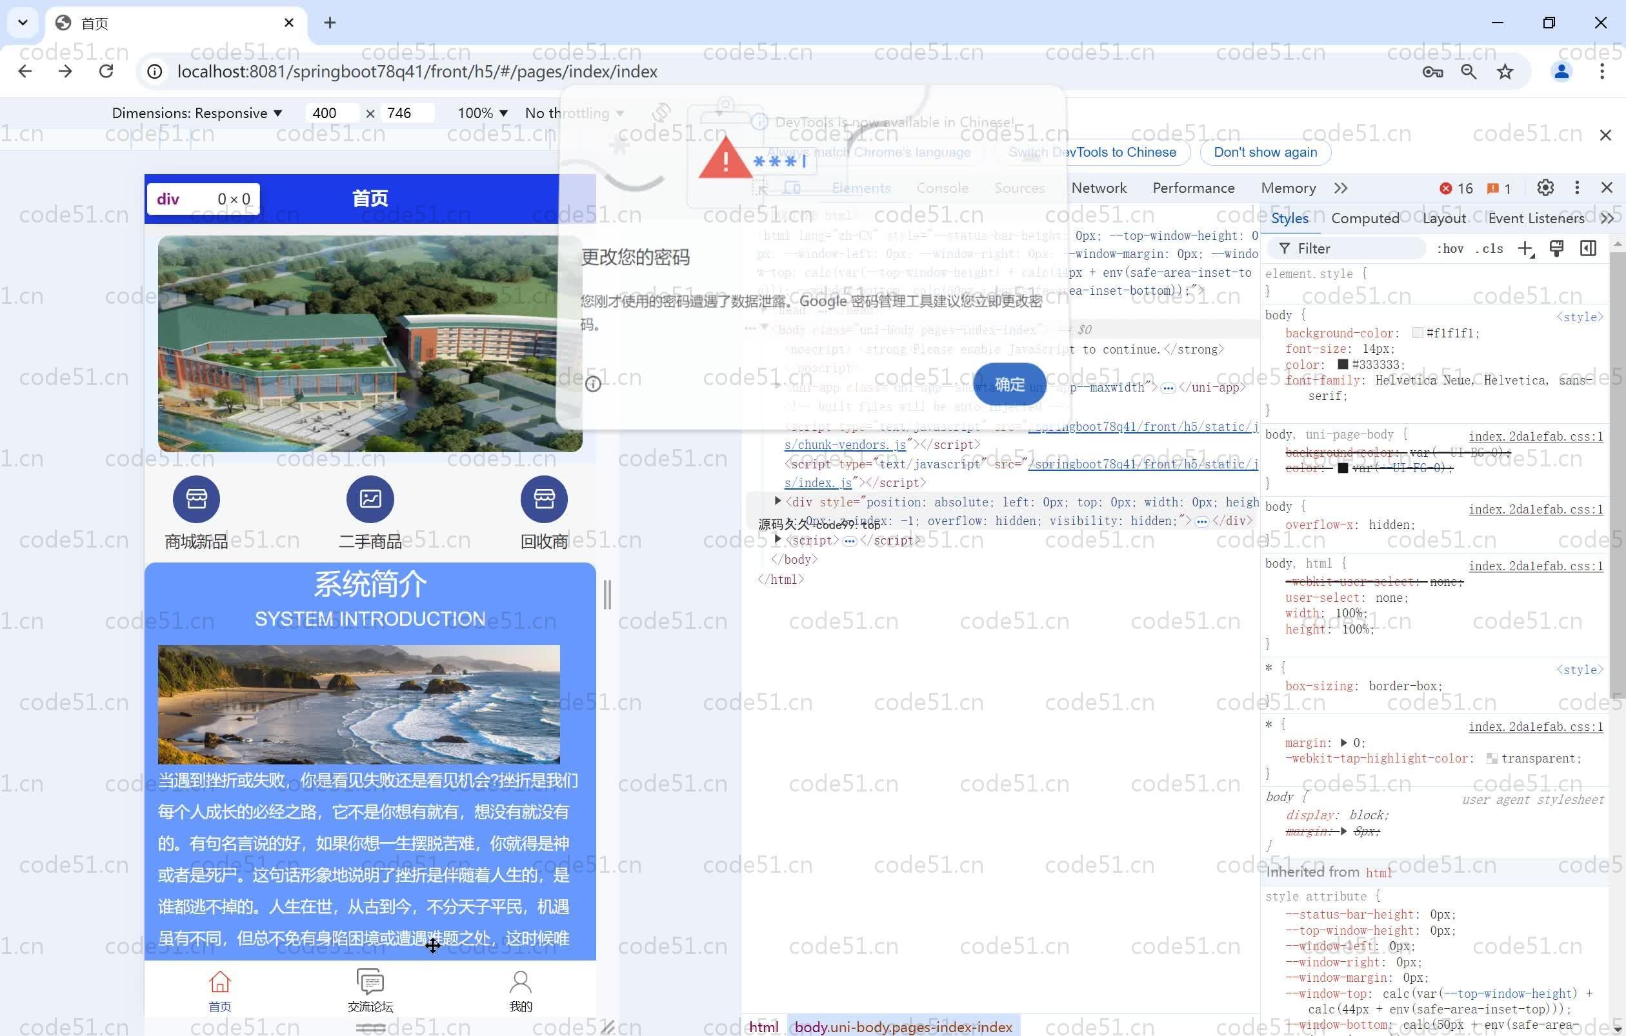Open the chunk-vendors.js source link

point(845,444)
